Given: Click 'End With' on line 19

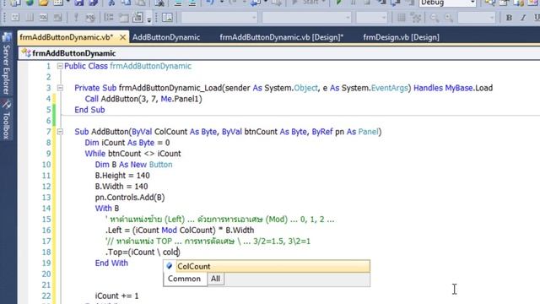Looking at the screenshot, I should [x=111, y=263].
